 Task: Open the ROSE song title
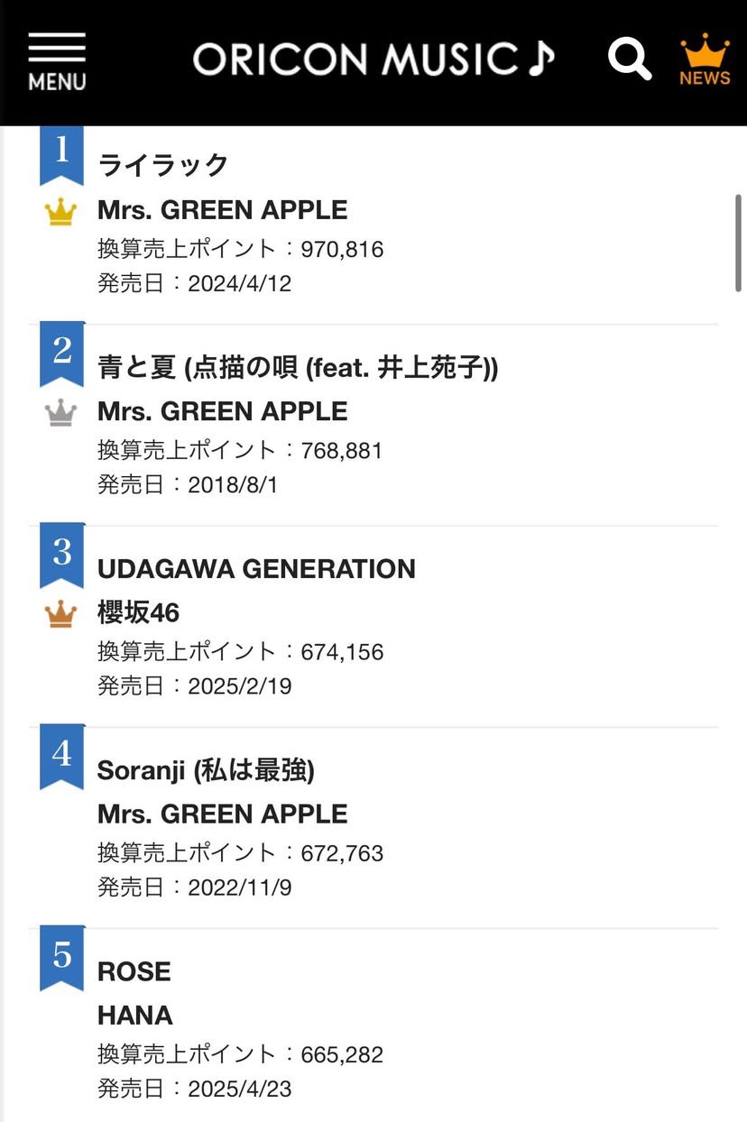pos(134,971)
